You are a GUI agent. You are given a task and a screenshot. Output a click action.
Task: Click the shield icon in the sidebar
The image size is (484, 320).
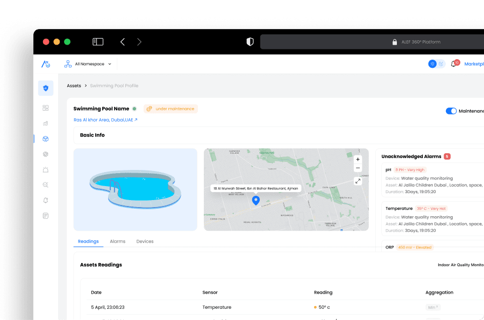(46, 88)
